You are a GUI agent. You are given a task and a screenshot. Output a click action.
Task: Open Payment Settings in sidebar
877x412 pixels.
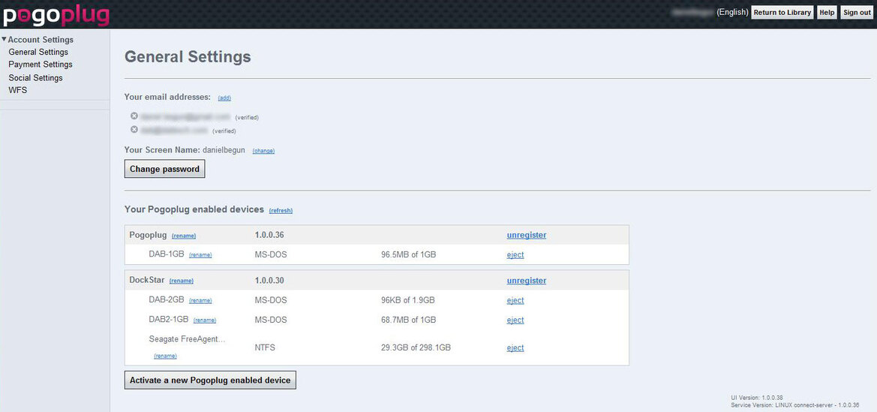point(41,65)
